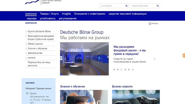Select third active carousel dot

pyautogui.click(x=121, y=70)
